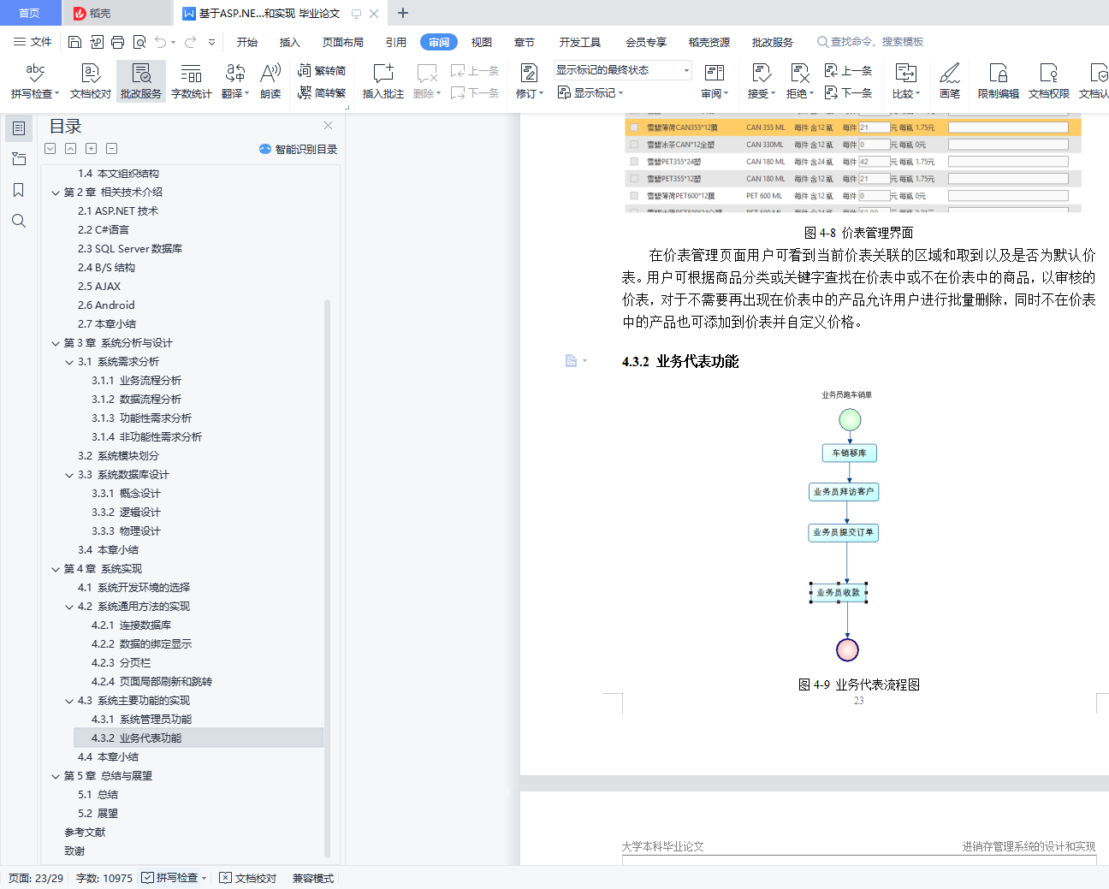Viewport: 1109px width, 889px height.
Task: Open Print Preview from quick toolbar
Action: point(139,42)
